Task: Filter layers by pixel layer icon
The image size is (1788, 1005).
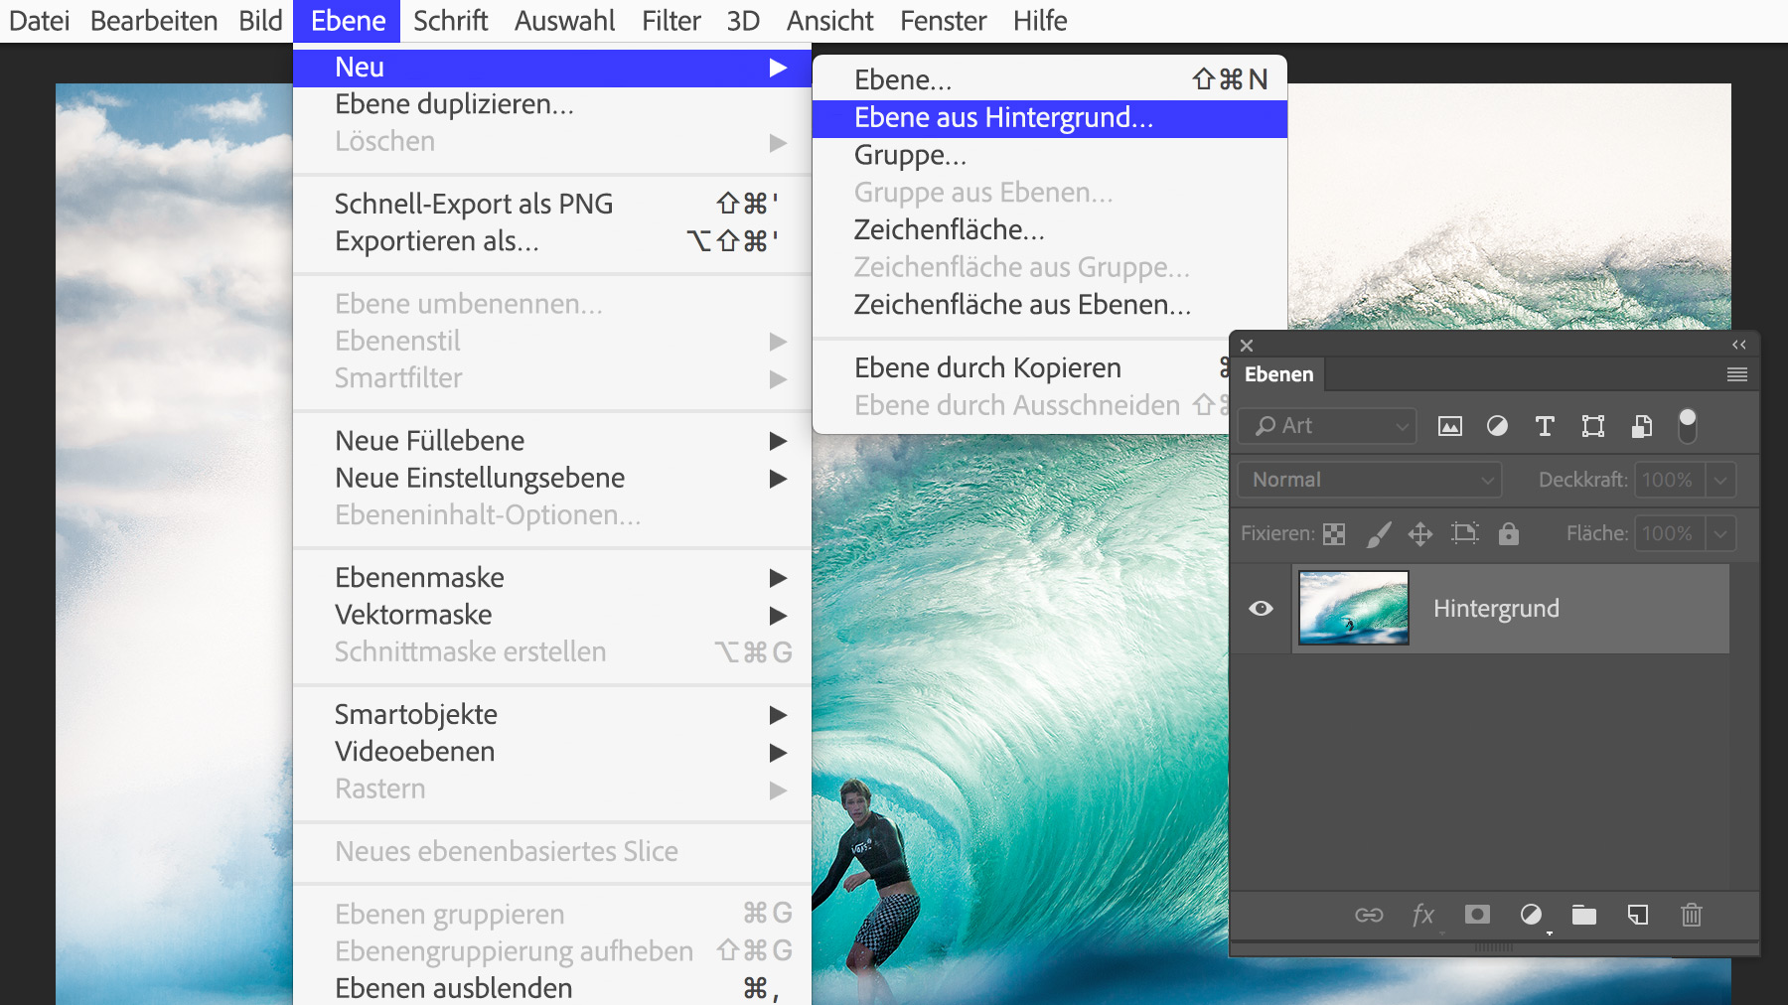Action: [1450, 426]
